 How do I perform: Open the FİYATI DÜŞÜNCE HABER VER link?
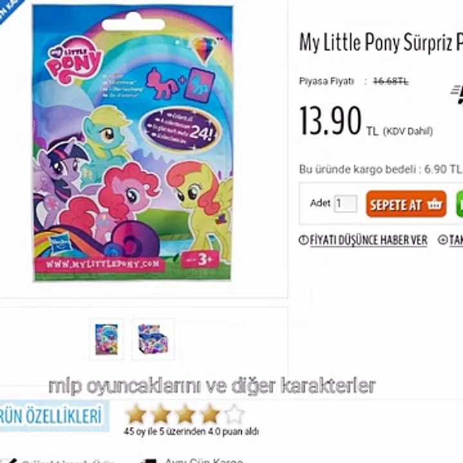(368, 240)
